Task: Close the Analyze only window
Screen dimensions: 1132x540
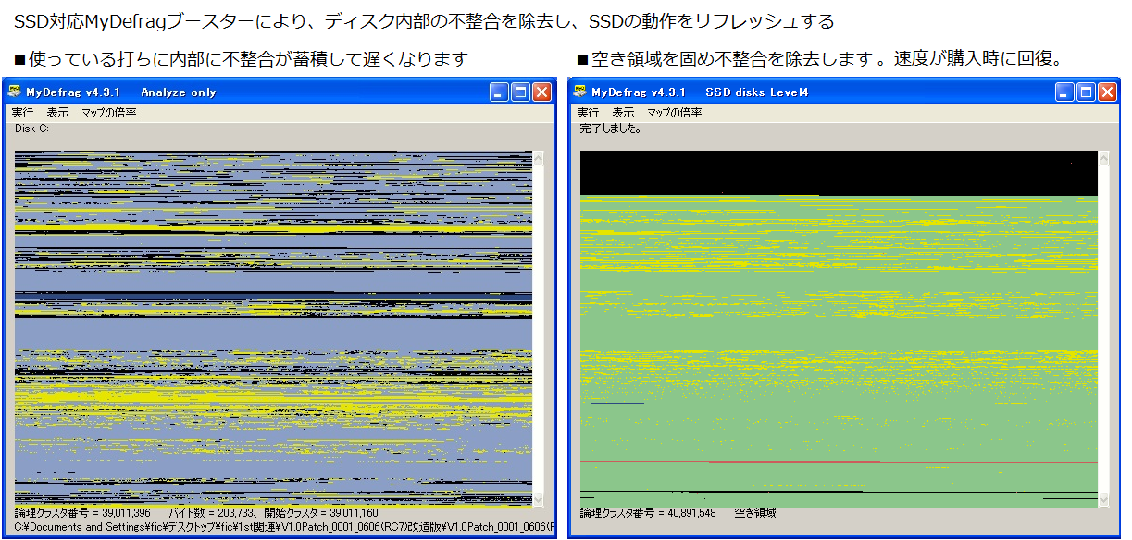Action: pyautogui.click(x=541, y=92)
